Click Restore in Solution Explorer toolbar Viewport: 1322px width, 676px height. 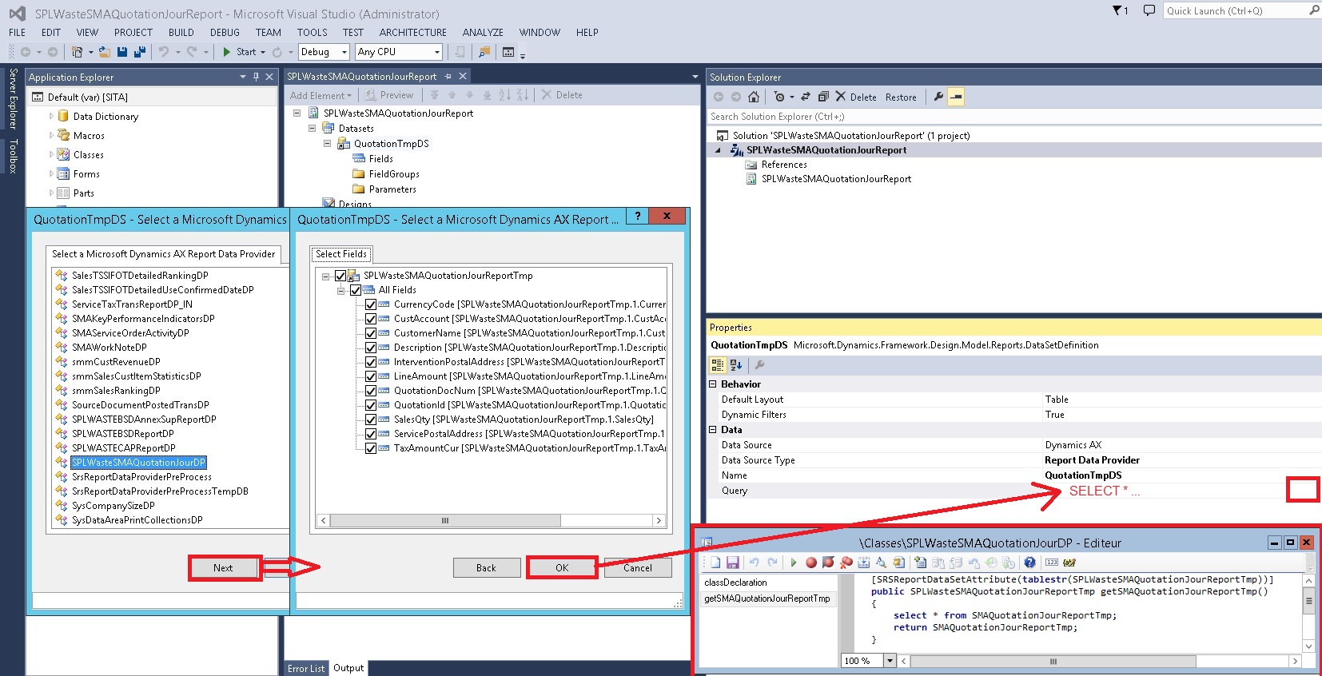click(901, 97)
